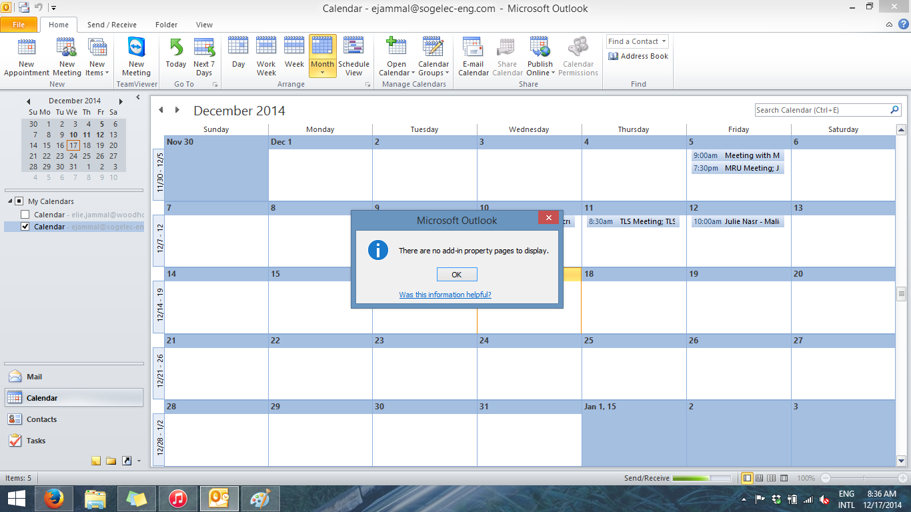Open the Address Book
Viewport: 911px width, 512px height.
tap(638, 56)
